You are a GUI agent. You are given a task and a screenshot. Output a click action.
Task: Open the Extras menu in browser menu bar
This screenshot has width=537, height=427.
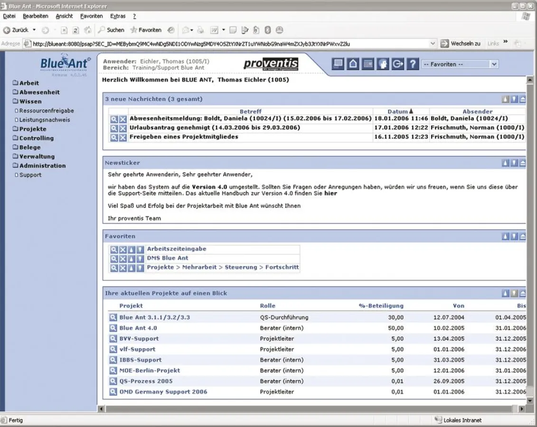(x=118, y=16)
